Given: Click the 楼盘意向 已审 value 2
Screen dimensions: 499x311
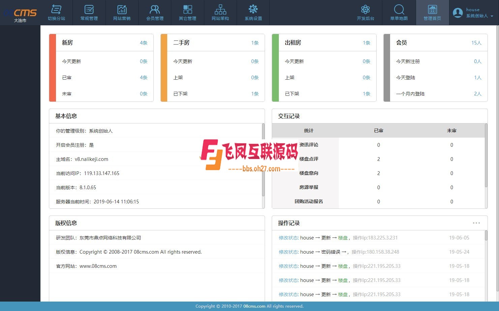Looking at the screenshot, I should point(379,173).
